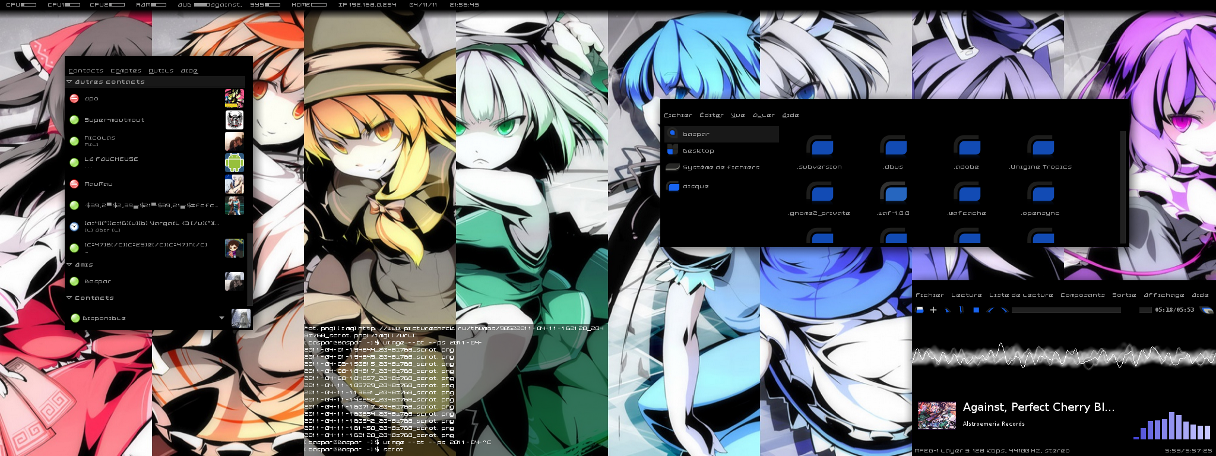1216x456 pixels.
Task: Click the away clock icon beside VargaïL
Action: click(x=74, y=227)
